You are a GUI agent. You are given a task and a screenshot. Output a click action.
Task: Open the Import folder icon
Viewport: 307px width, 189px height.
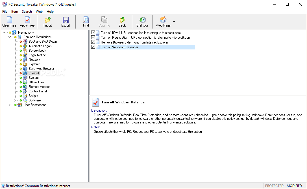(x=47, y=20)
